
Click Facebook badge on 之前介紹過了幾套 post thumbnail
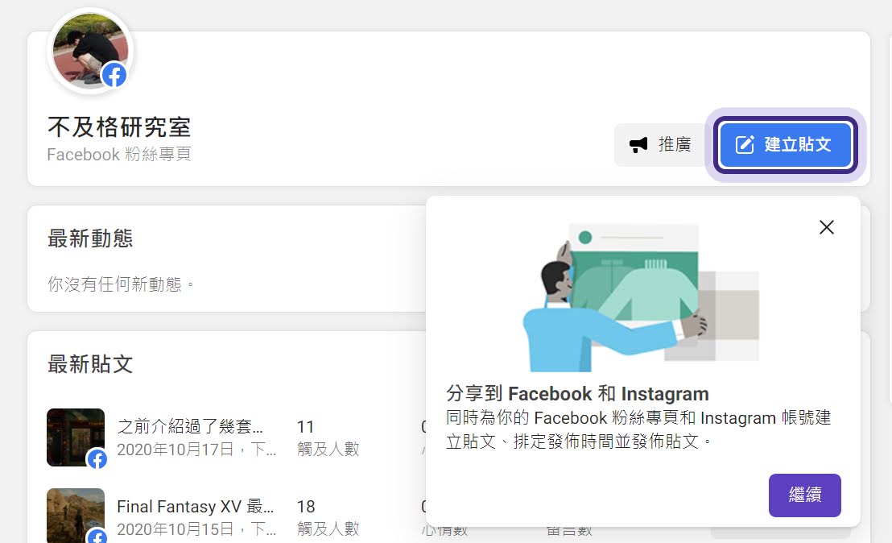point(97,458)
